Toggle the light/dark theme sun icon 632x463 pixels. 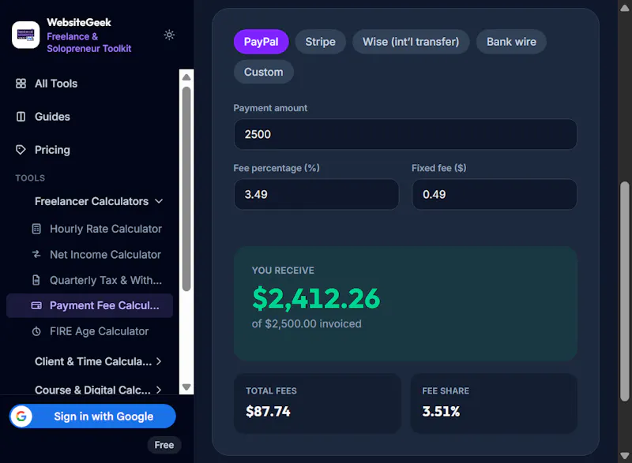coord(169,35)
